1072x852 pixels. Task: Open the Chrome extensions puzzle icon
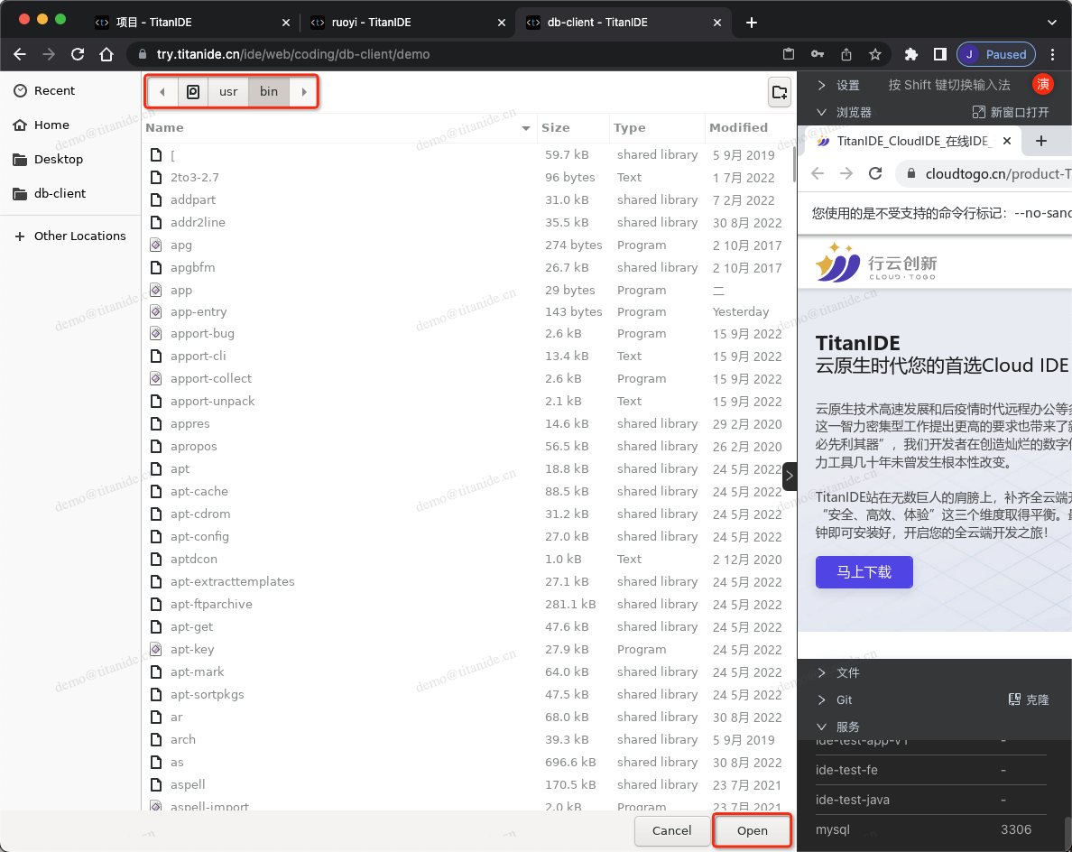point(910,54)
